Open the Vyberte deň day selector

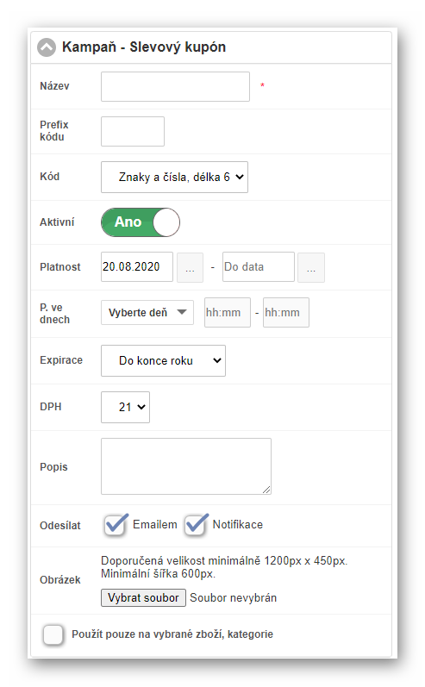[147, 312]
